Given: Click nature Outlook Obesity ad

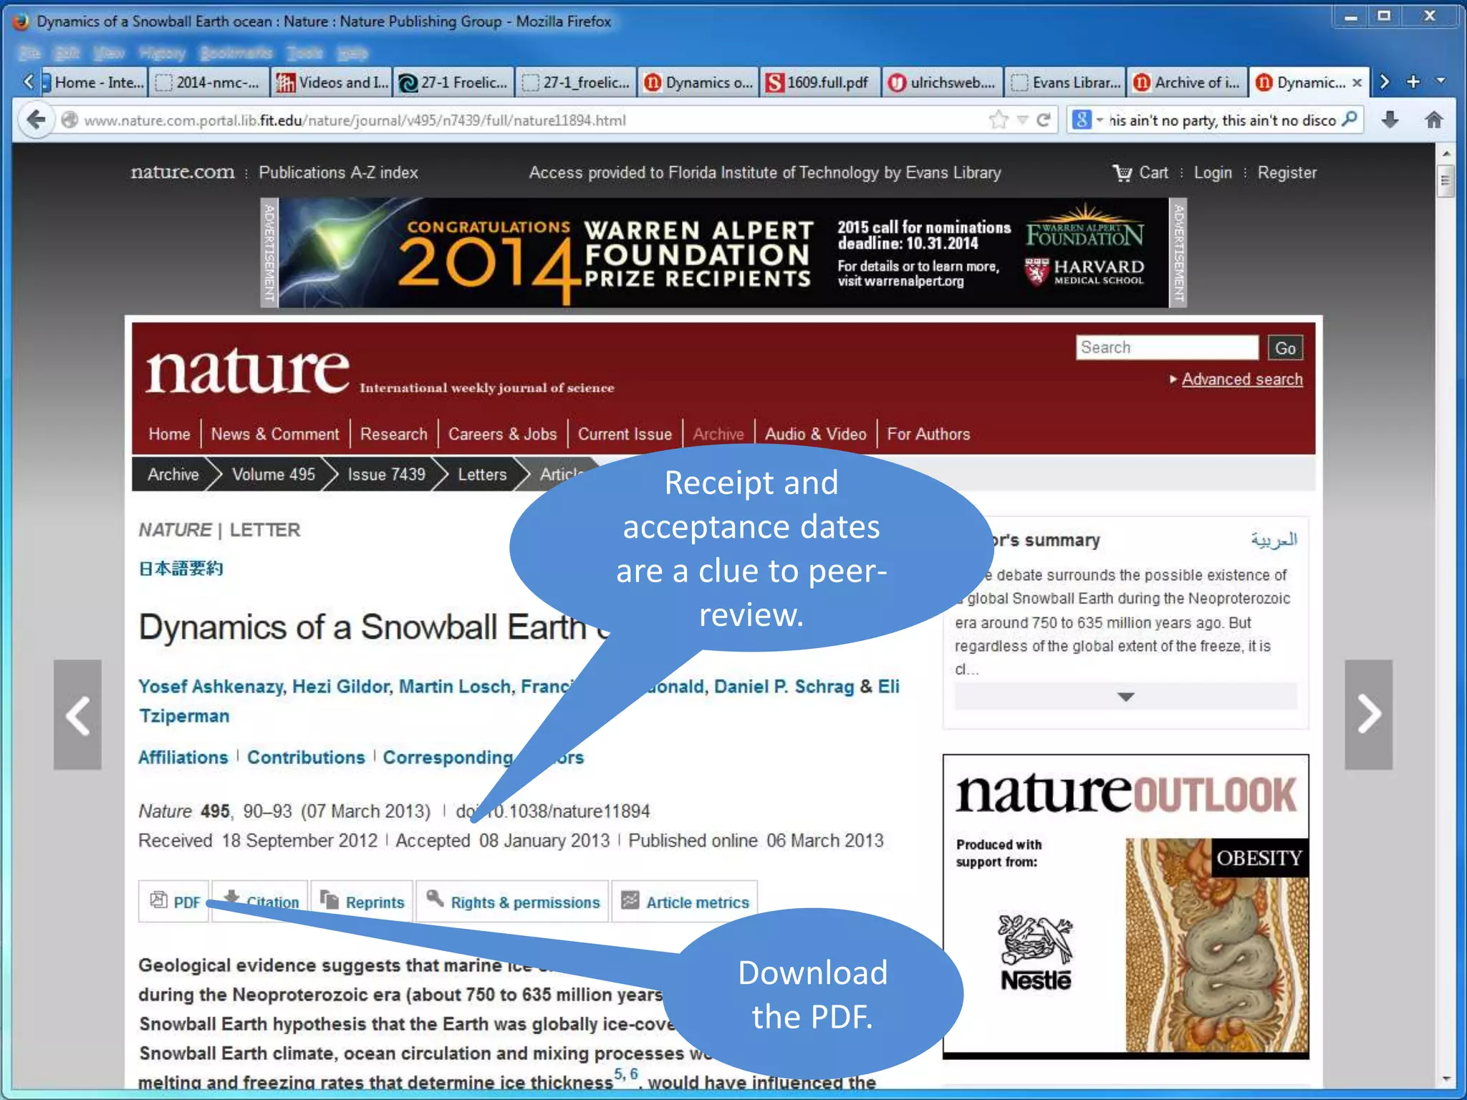Looking at the screenshot, I should pyautogui.click(x=1125, y=906).
